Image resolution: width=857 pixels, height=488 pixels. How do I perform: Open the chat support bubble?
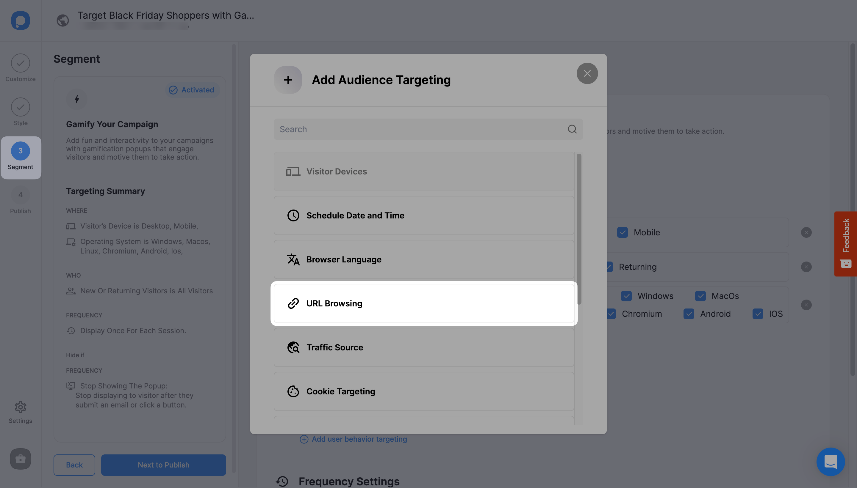pos(831,462)
